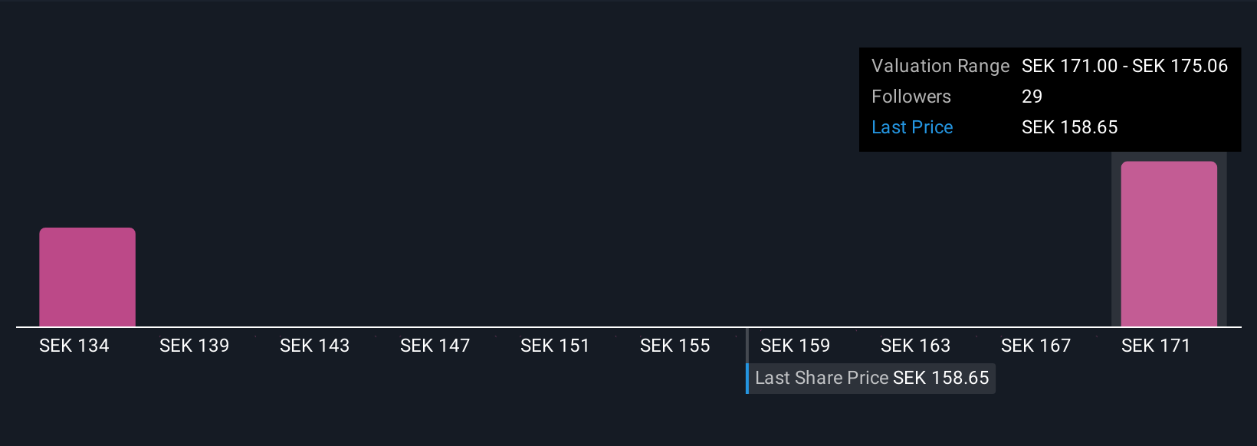Click the pink bar at SEK 134
Screen dimensions: 1257x446
(87, 277)
